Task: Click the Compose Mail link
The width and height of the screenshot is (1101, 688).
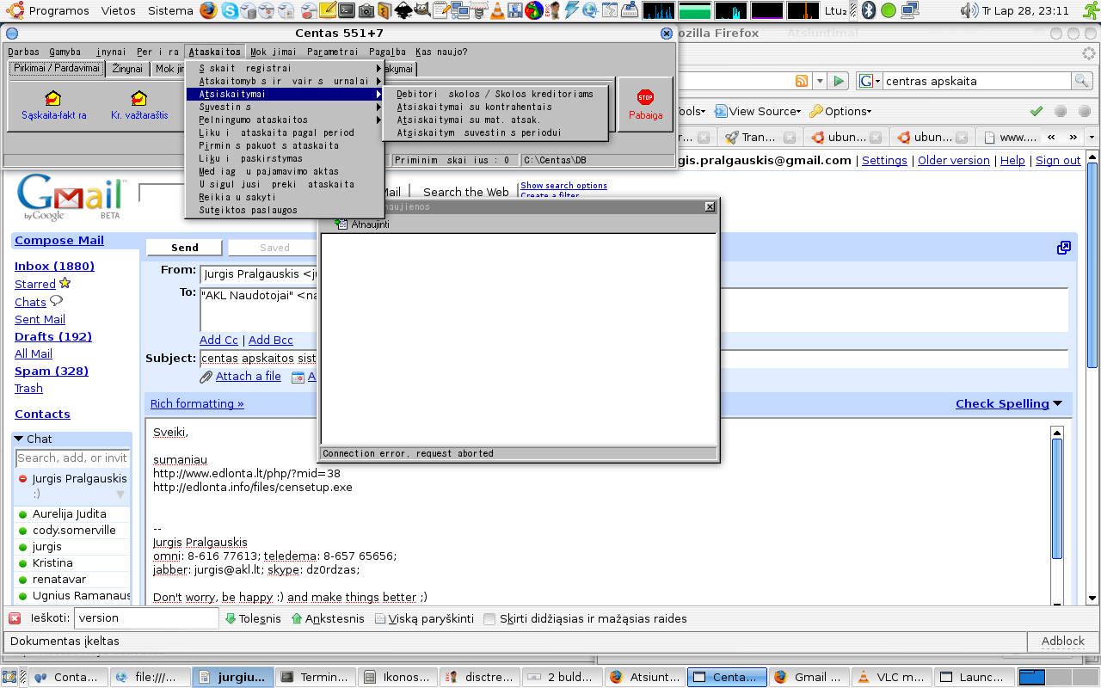Action: (x=59, y=241)
